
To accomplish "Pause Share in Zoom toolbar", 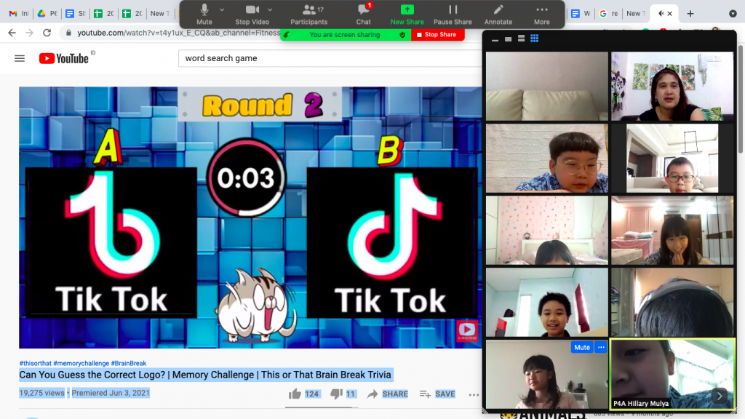I will 453,14.
